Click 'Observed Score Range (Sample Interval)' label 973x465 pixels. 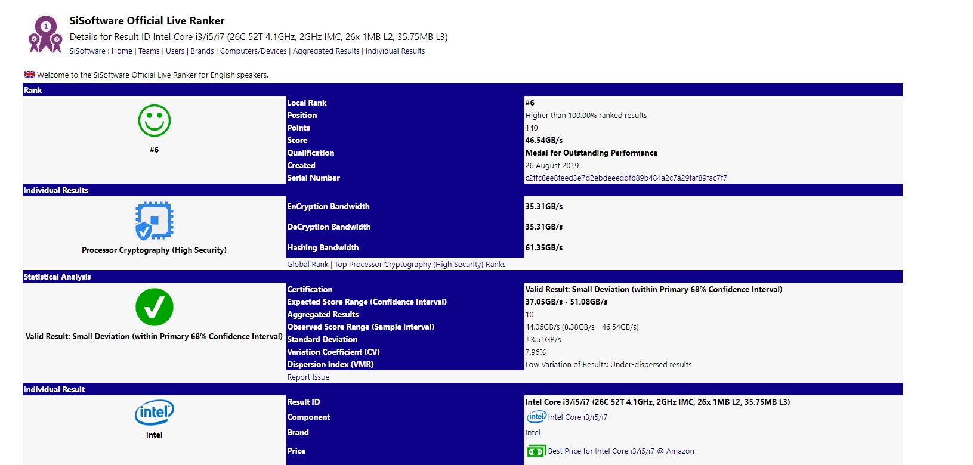(361, 327)
